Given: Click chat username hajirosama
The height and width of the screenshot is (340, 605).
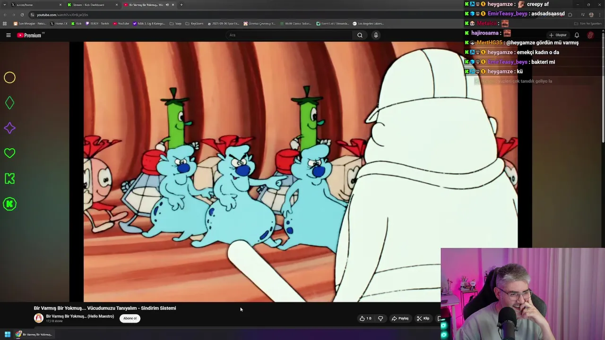Looking at the screenshot, I should click(485, 33).
